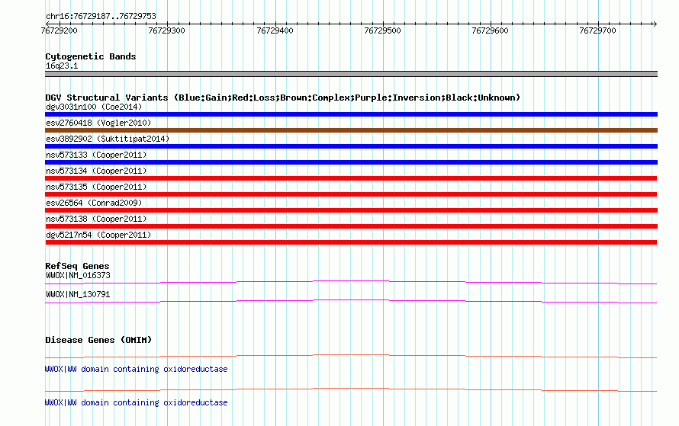Click the ruler's right arrowhead

tap(655, 24)
